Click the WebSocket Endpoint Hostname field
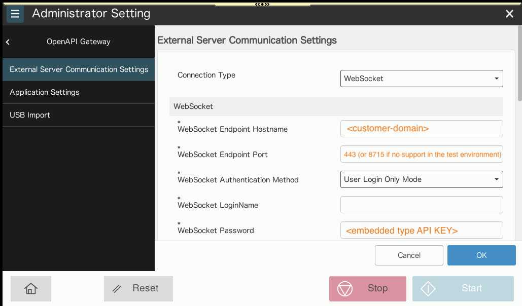 pos(421,129)
